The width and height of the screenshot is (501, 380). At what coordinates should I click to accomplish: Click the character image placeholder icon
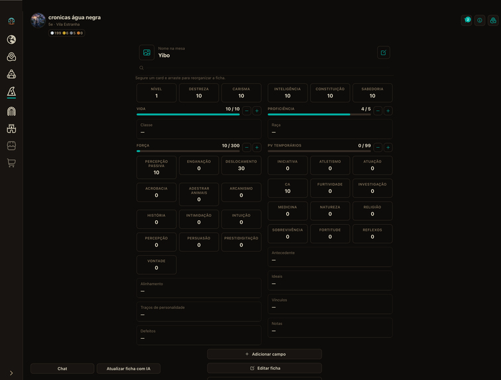click(x=146, y=52)
